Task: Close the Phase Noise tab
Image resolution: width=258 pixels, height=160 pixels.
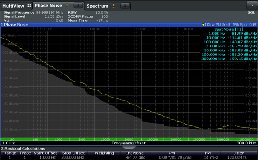Action: (x=78, y=5)
